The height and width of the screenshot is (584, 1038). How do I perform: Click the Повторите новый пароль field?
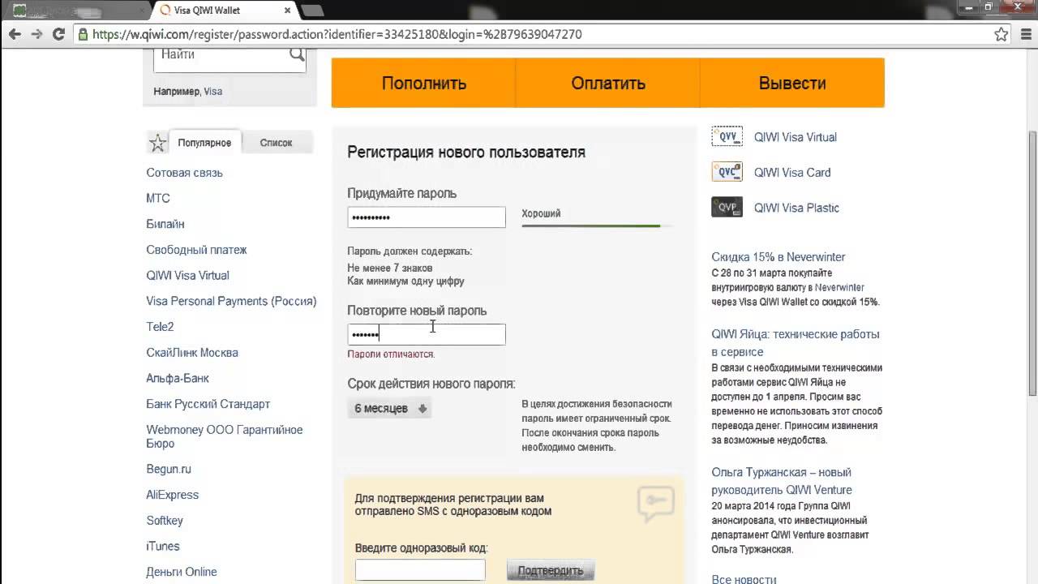pyautogui.click(x=427, y=334)
